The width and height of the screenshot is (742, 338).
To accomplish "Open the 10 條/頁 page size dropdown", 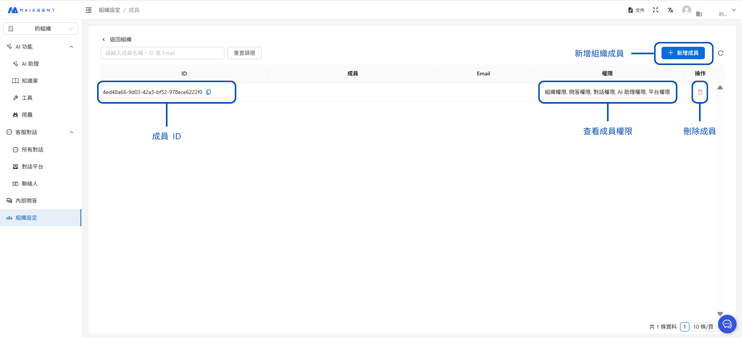I will pos(704,327).
